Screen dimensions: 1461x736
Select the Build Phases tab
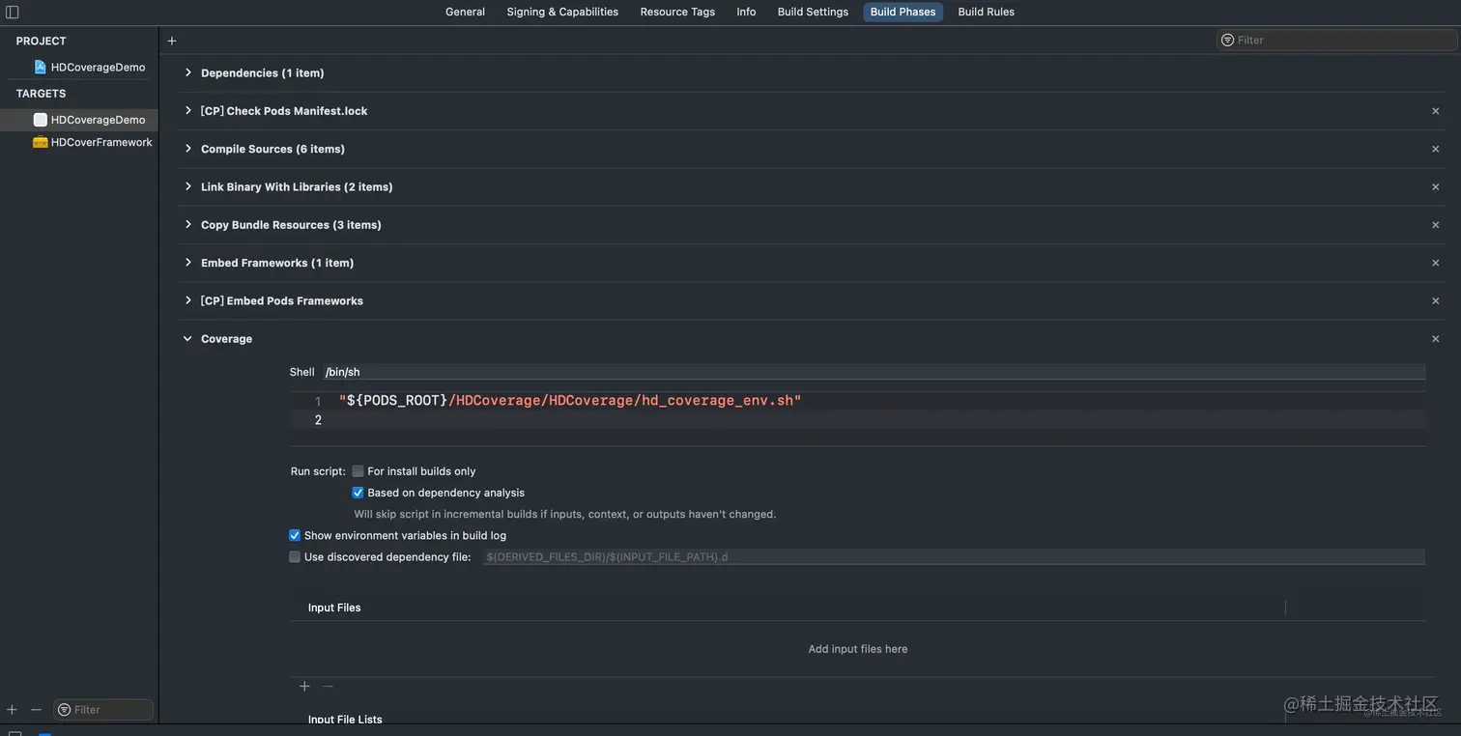(x=902, y=12)
